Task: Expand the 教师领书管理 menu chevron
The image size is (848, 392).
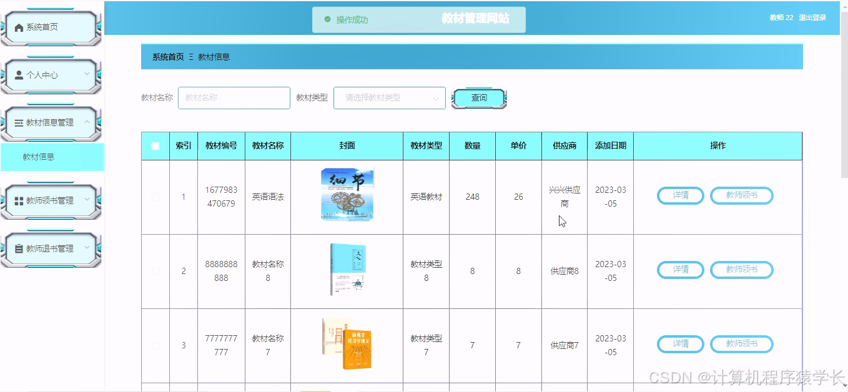Action: (x=87, y=200)
